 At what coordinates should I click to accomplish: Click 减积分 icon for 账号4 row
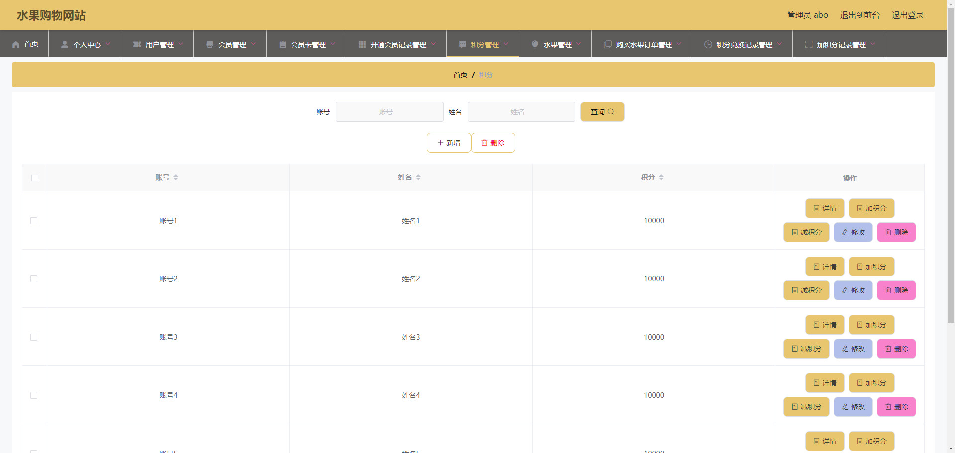pyautogui.click(x=795, y=407)
